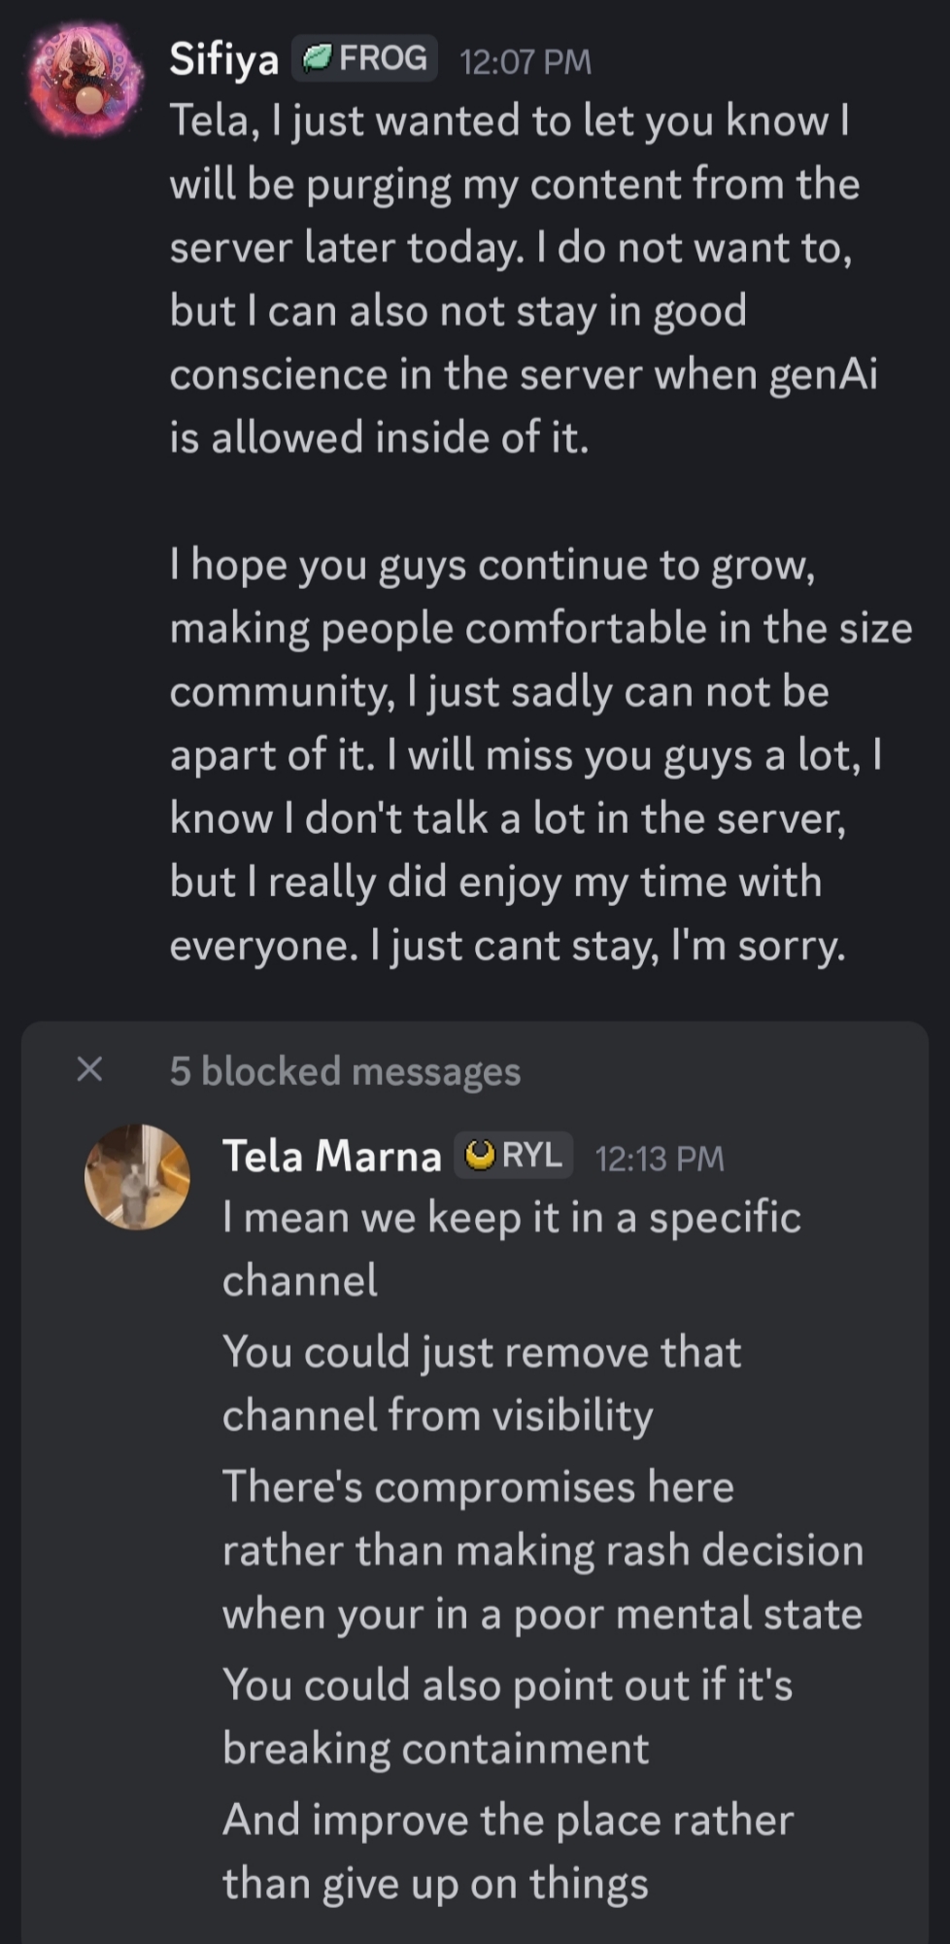This screenshot has height=1944, width=950.
Task: Toggle the "5 blocked messages" label
Action: [345, 1071]
